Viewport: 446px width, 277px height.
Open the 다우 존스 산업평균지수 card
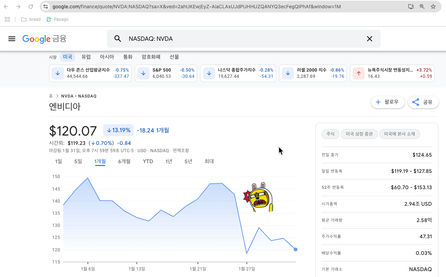91,73
